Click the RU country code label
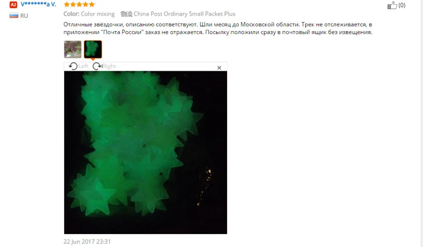Viewport: 423px width, 247px height. pyautogui.click(x=24, y=16)
